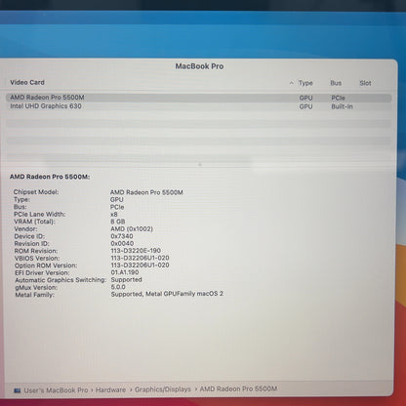
Task: Click the MacBook Pro window title
Action: tap(199, 66)
